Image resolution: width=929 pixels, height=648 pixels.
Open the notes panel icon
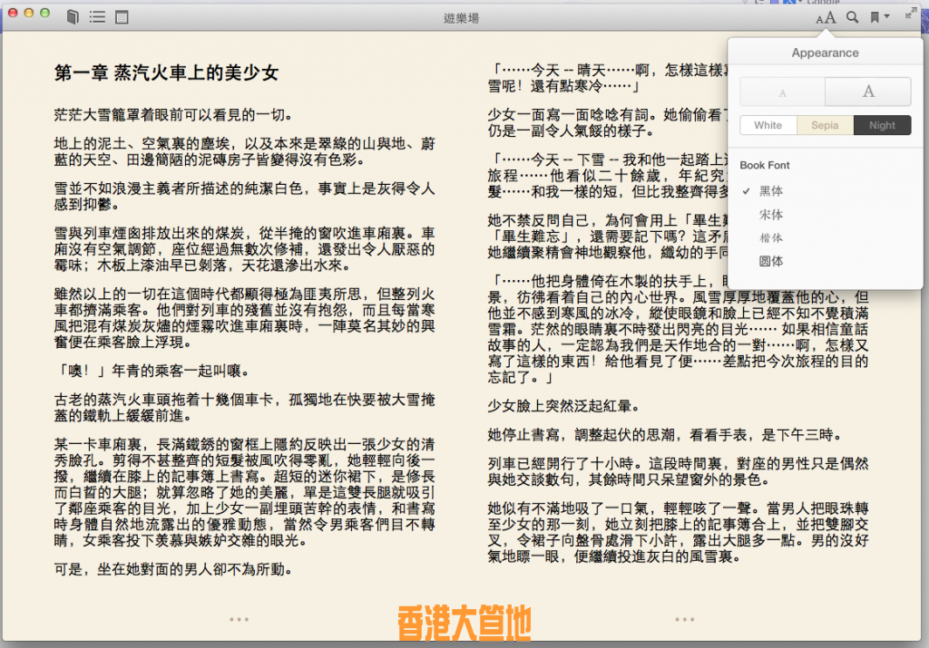click(122, 17)
